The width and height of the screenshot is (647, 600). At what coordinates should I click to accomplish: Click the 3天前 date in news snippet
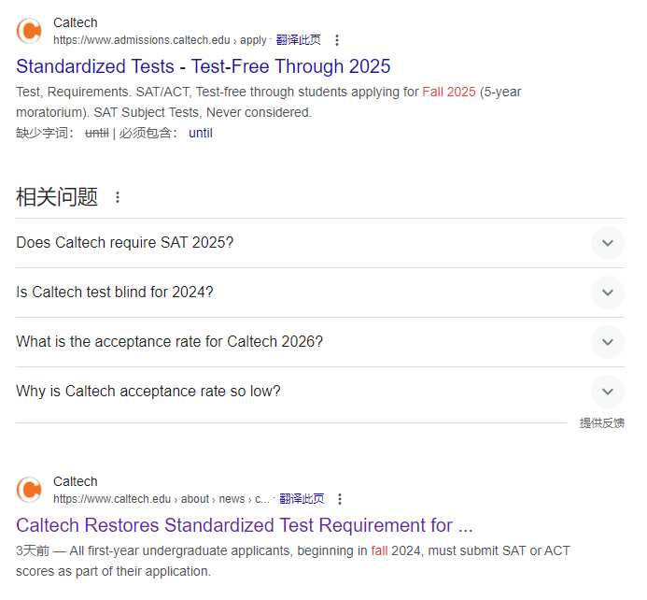click(33, 550)
